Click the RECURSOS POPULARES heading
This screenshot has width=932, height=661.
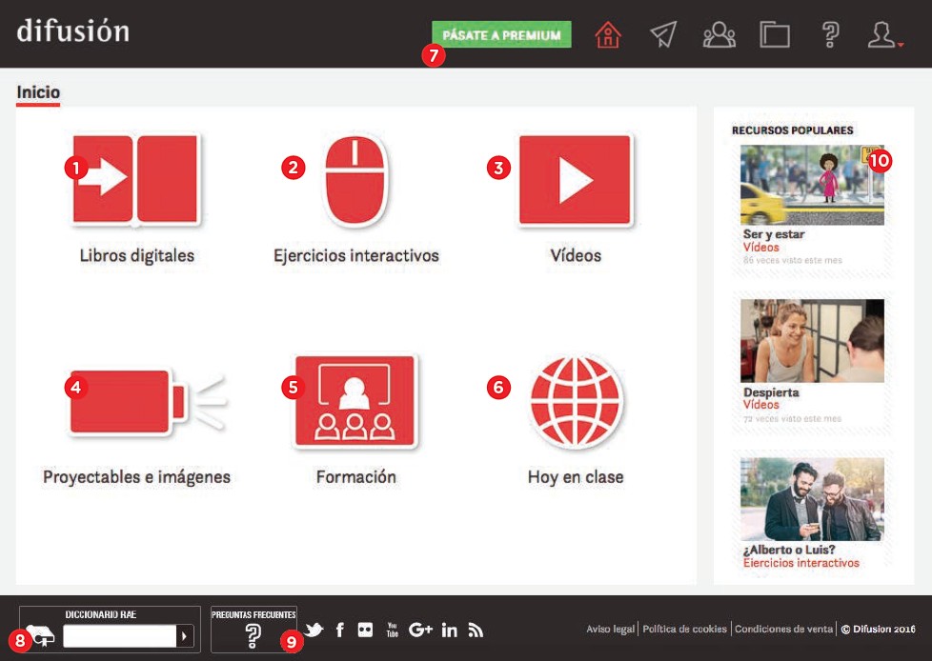[x=792, y=130]
